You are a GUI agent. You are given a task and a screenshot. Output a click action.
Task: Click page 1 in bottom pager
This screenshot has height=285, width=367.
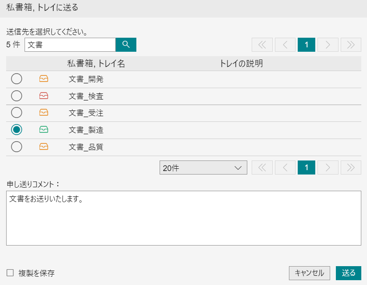pos(306,167)
